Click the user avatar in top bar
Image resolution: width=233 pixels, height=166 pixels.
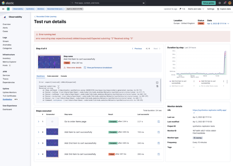point(230,3)
